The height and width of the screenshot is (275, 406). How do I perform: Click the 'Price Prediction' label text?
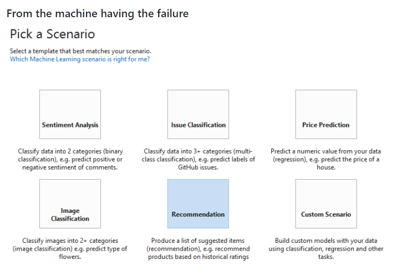click(x=326, y=125)
